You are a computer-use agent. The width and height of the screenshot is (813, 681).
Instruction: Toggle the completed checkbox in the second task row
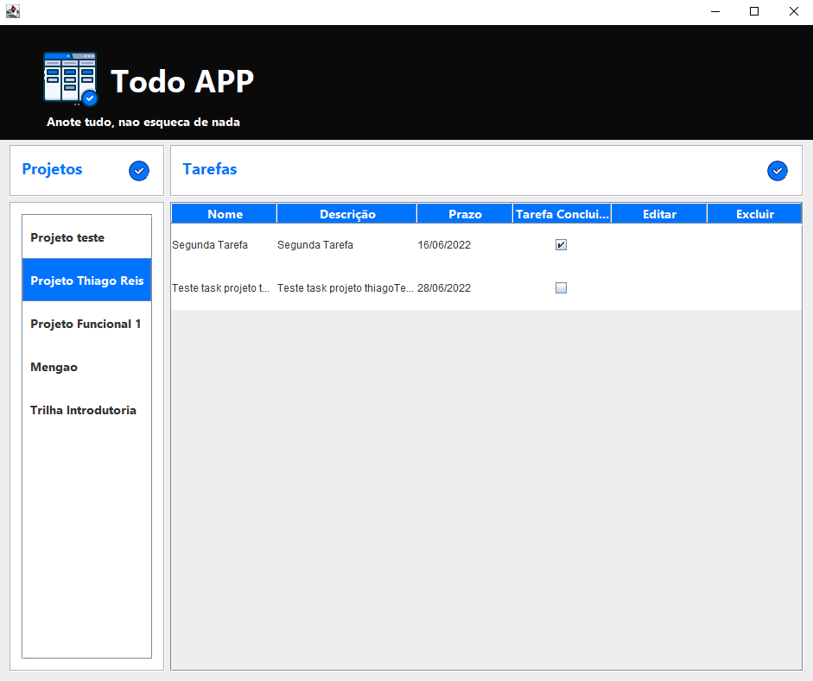(x=561, y=287)
